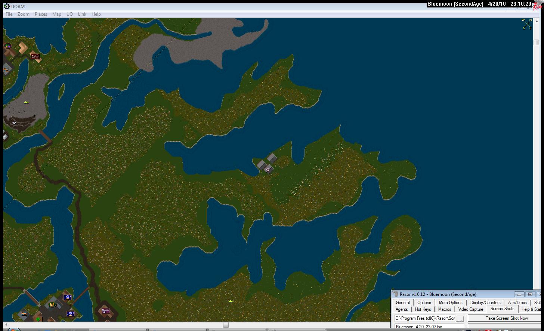Viewport: 544px width, 331px height.
Task: Click the upper crystal ball mage shop marker
Action: click(68, 297)
